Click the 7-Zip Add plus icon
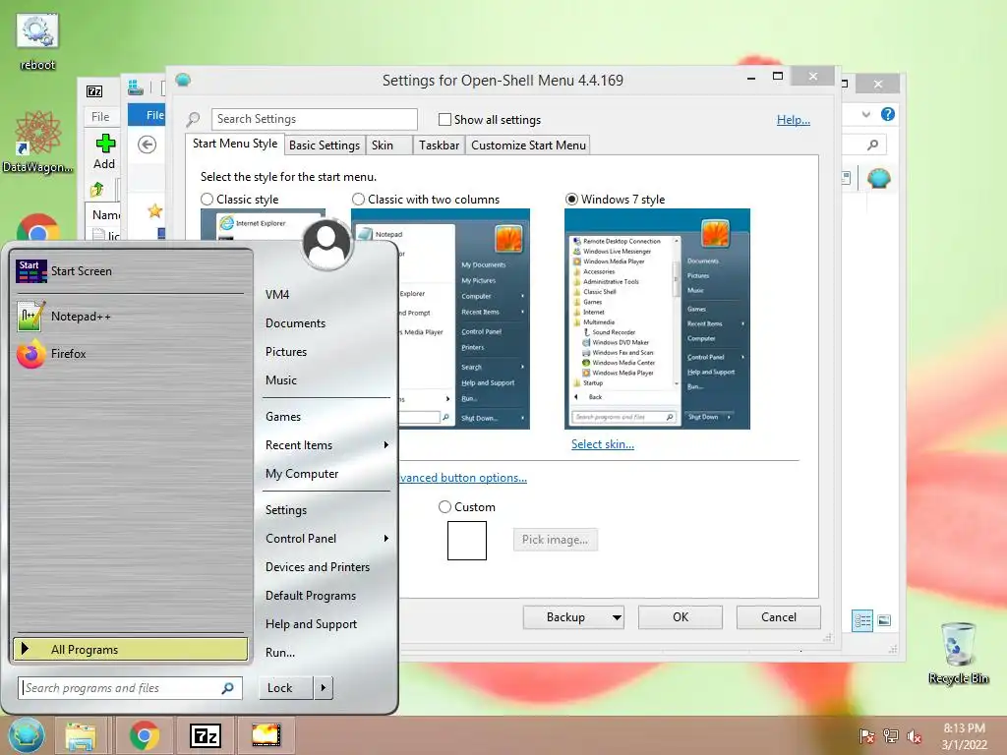 coord(105,144)
